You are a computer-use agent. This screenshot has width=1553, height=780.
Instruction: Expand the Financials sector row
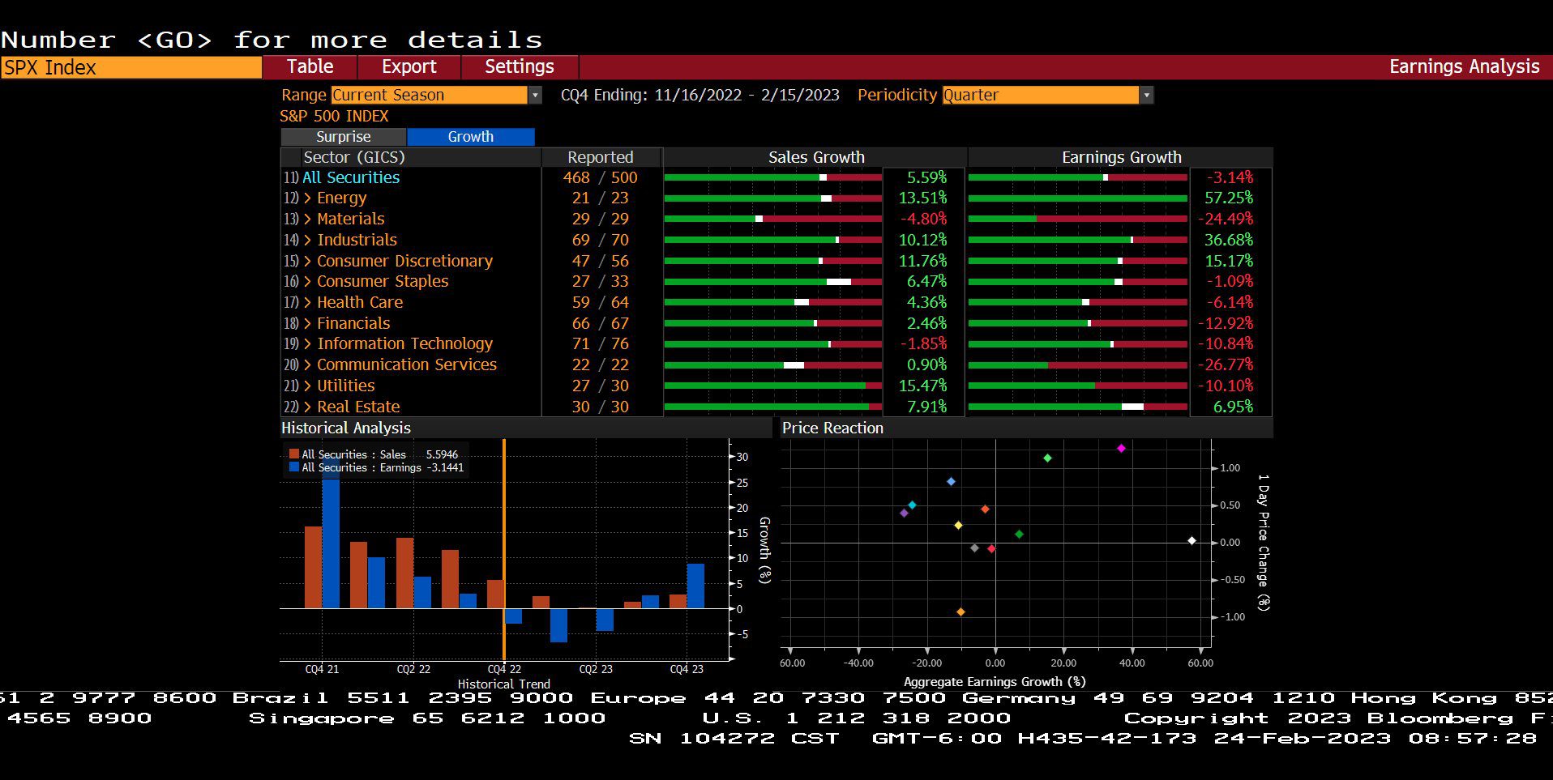click(x=307, y=324)
